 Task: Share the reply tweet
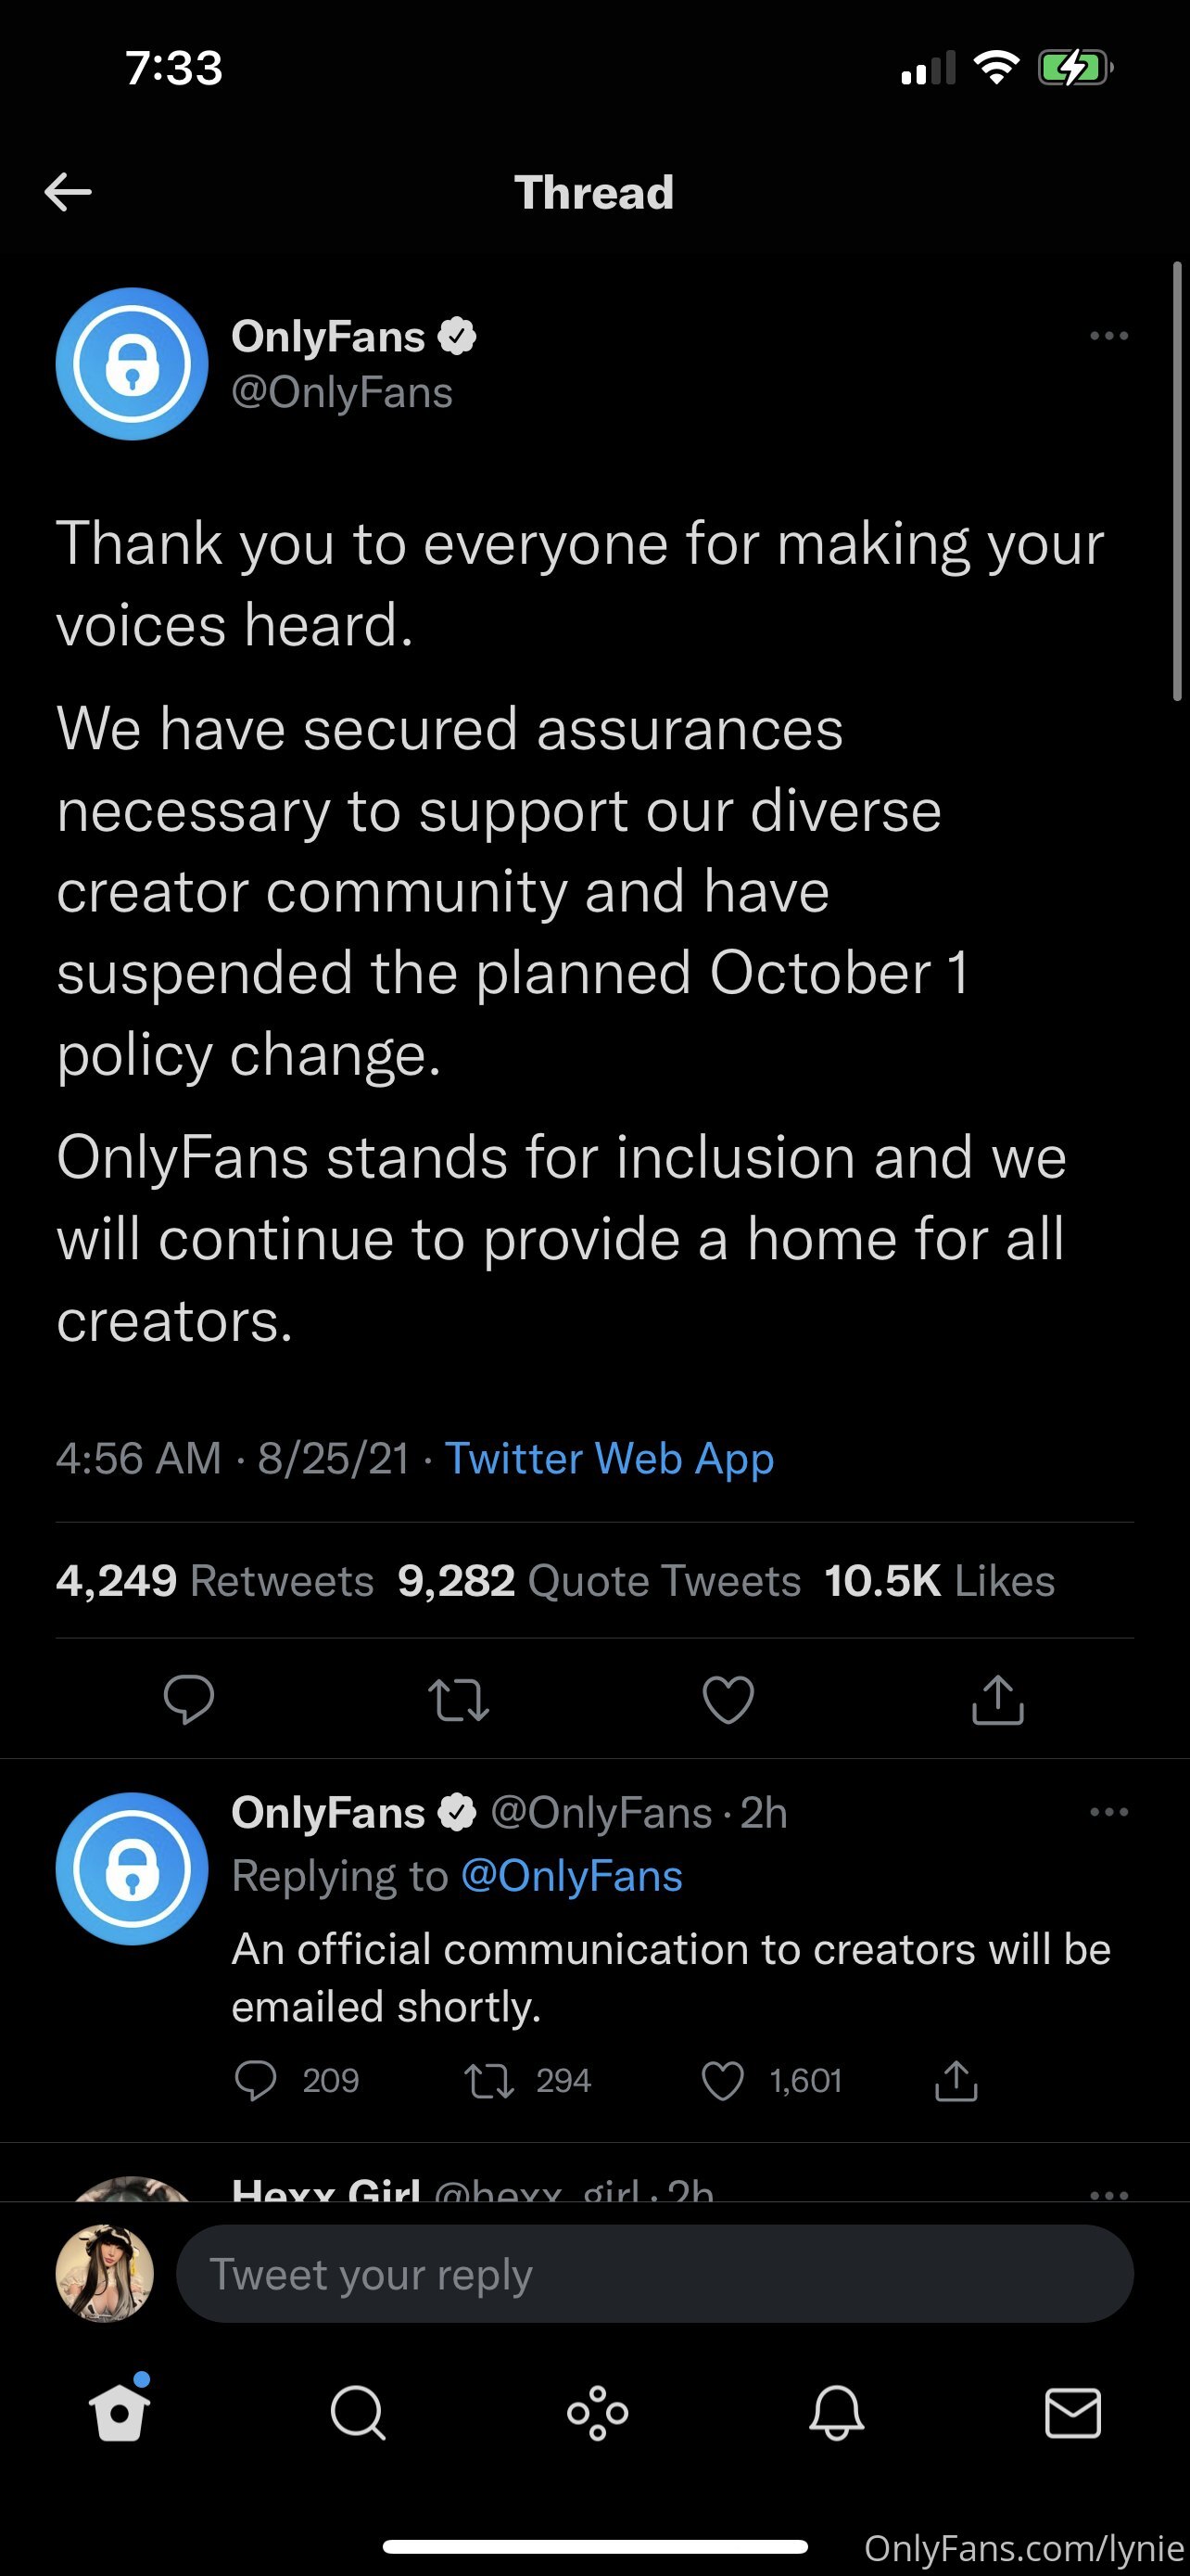[x=956, y=2081]
